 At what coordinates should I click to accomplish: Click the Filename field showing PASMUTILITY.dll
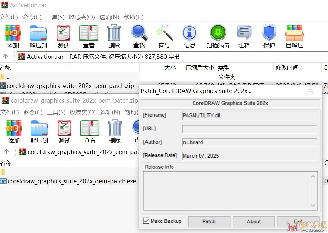pos(249,116)
